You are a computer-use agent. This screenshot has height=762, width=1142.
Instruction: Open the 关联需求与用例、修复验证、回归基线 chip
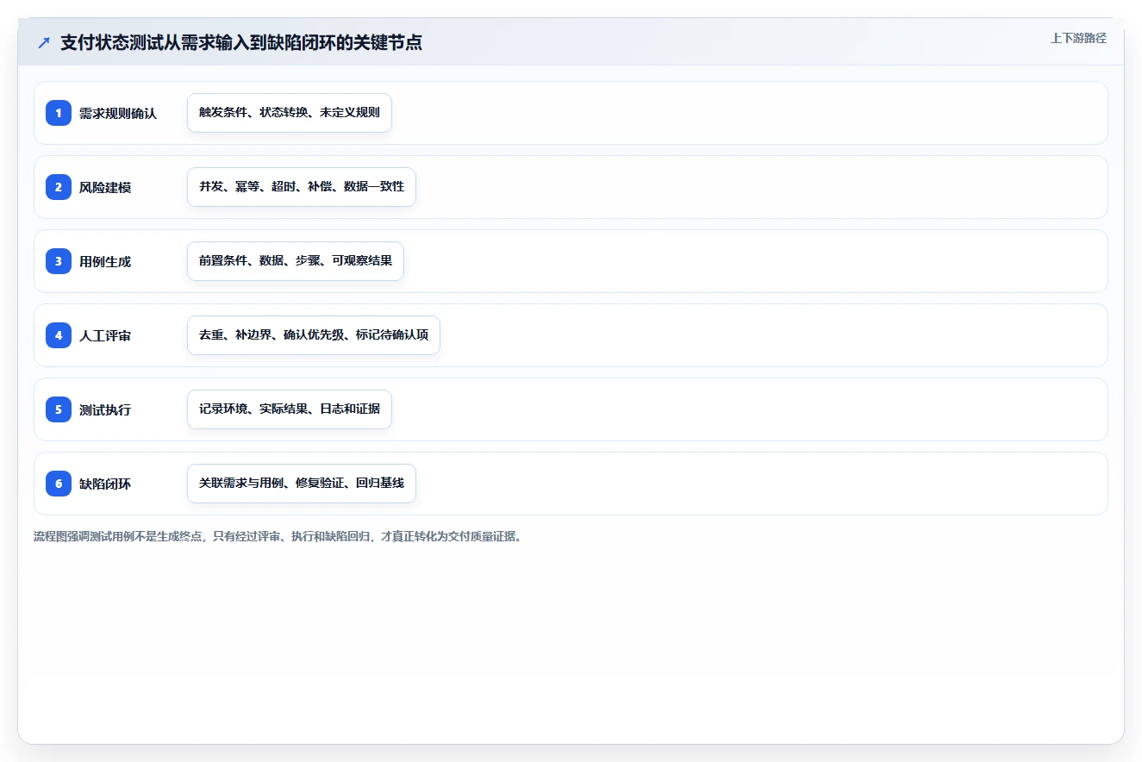[x=302, y=484]
